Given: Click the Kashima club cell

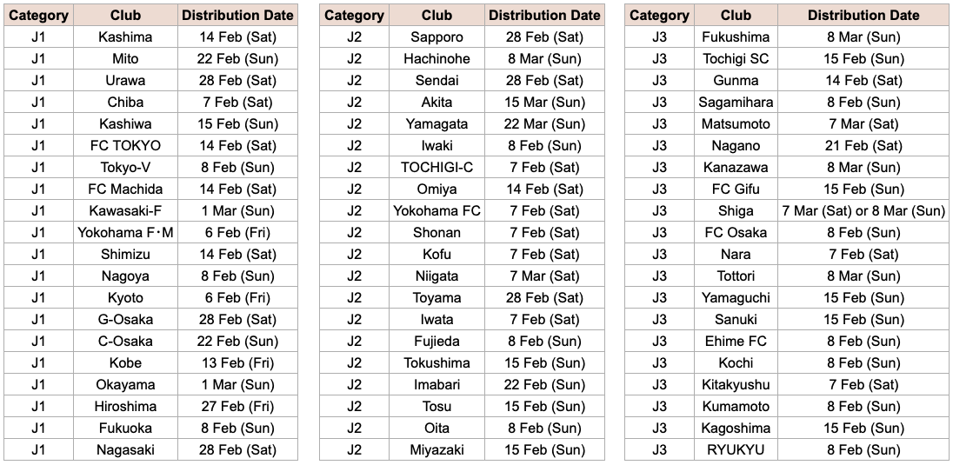Looking at the screenshot, I should [x=125, y=37].
